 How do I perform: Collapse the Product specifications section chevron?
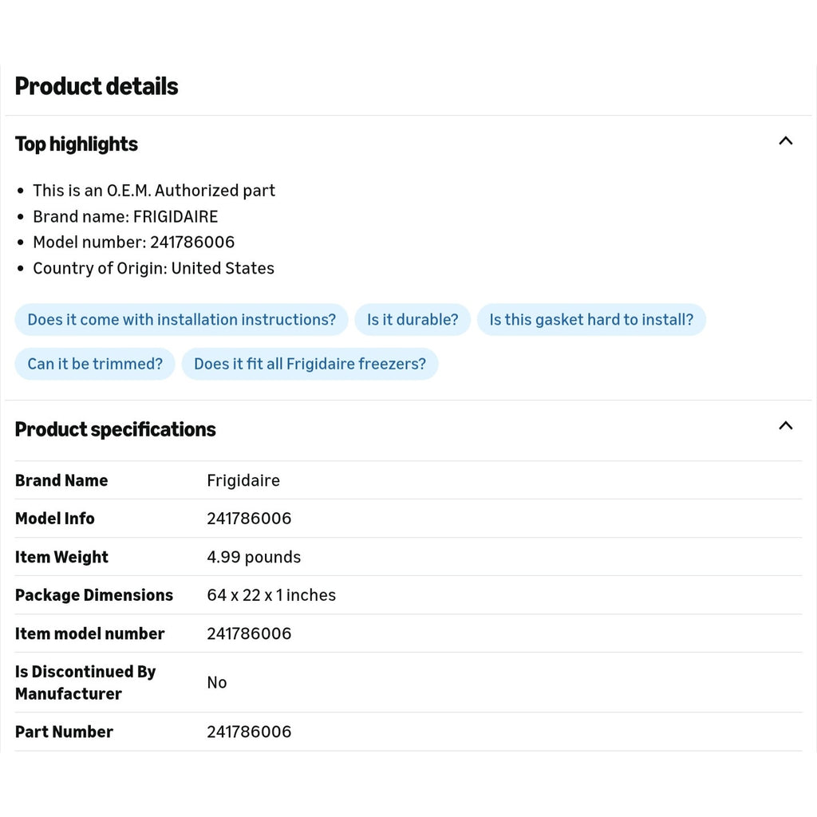[785, 426]
